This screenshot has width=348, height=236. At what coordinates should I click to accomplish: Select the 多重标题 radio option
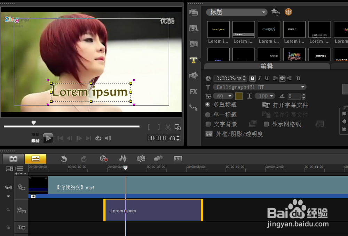208,105
